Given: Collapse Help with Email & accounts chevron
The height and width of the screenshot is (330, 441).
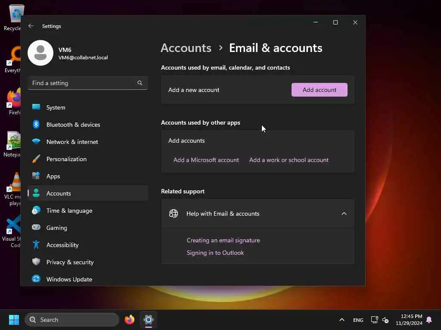Looking at the screenshot, I should [344, 214].
